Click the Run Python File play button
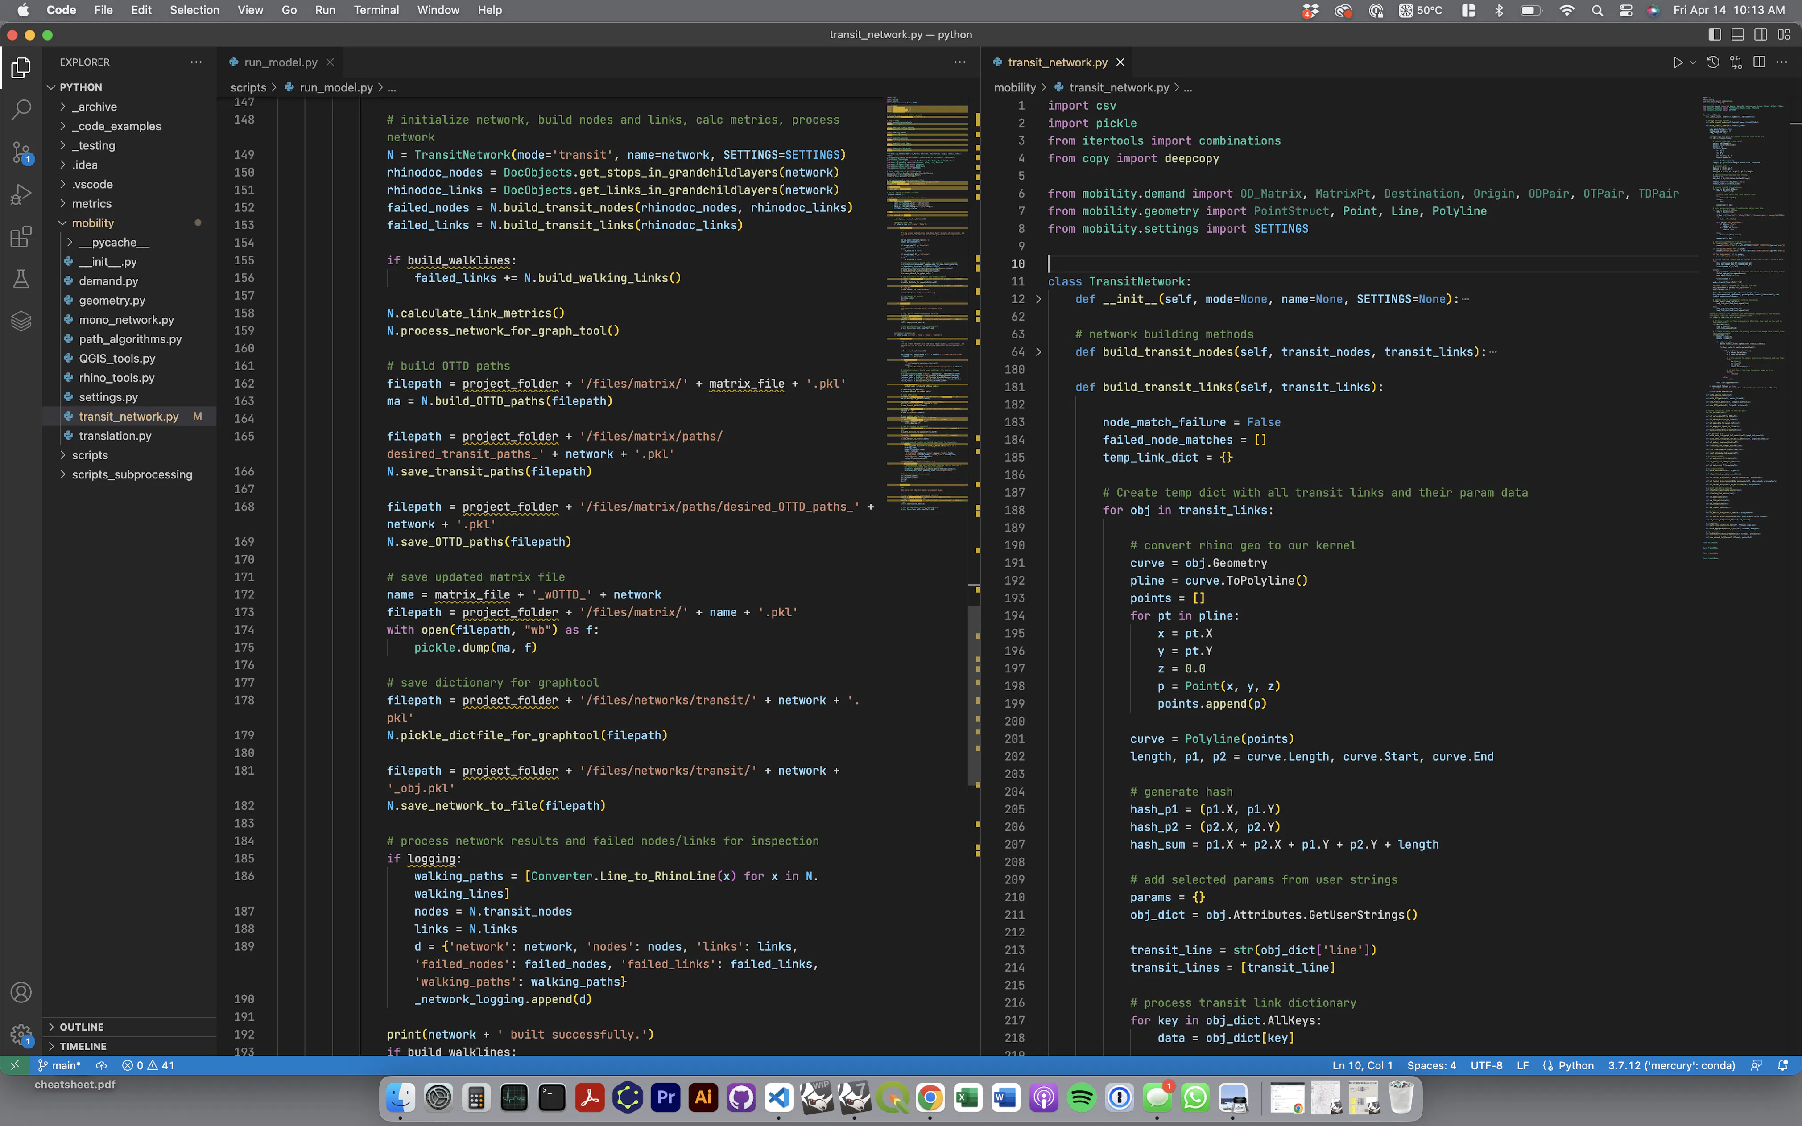The image size is (1802, 1126). click(x=1677, y=62)
